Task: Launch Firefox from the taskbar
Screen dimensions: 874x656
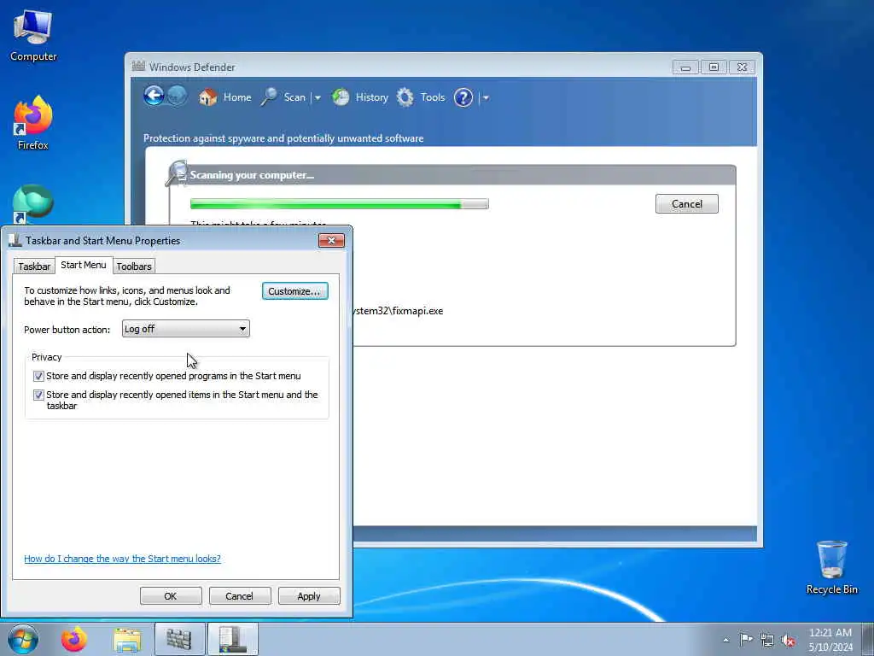Action: (x=74, y=639)
